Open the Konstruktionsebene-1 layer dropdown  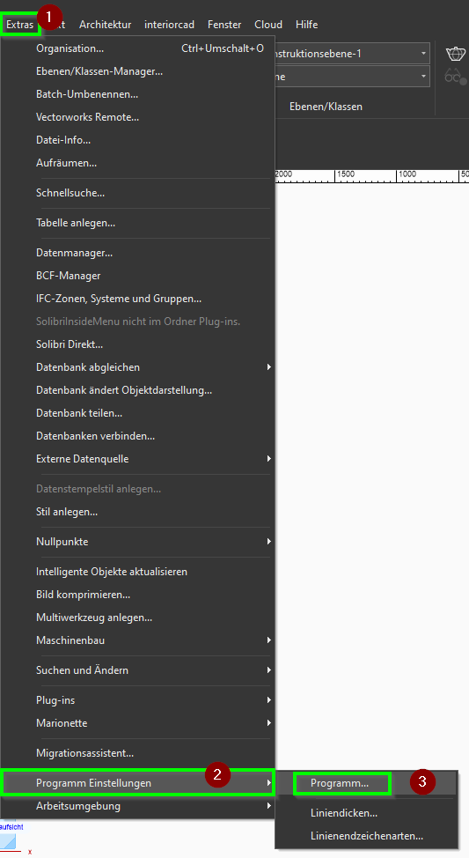click(x=352, y=54)
